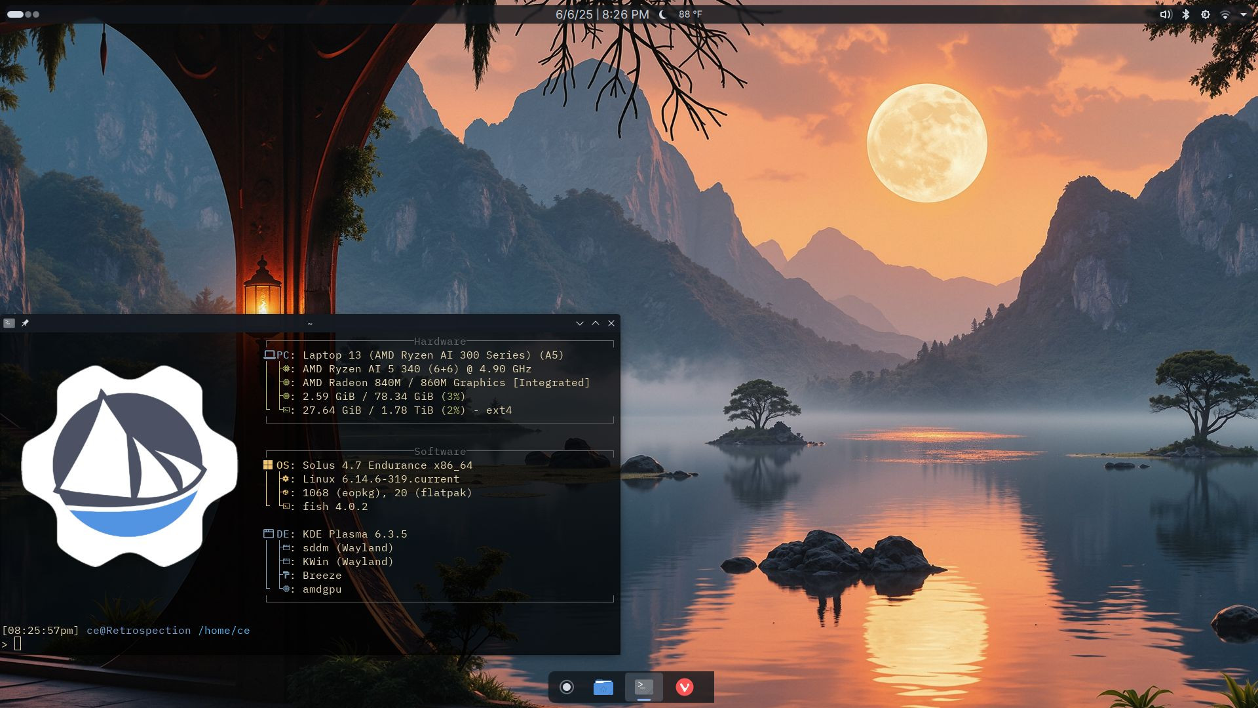Image resolution: width=1258 pixels, height=708 pixels.
Task: Maximize the terminal with the up chevron
Action: [596, 323]
